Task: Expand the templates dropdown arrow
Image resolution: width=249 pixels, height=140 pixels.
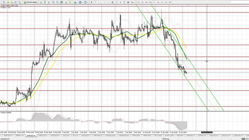Action: tap(87, 2)
